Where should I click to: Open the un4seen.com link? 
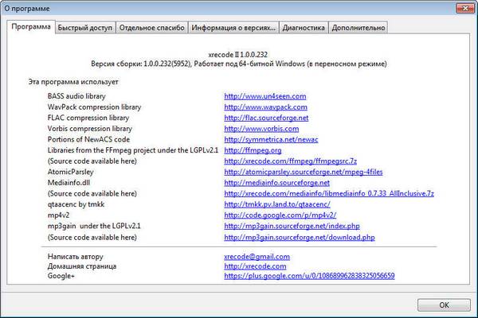265,96
